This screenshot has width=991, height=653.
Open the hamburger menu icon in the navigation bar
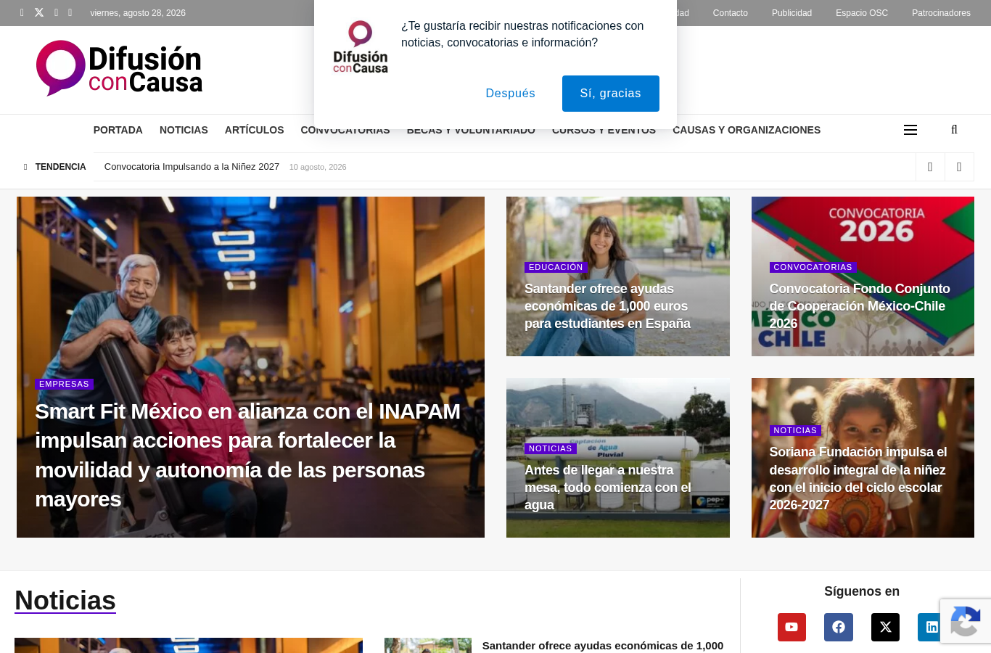[910, 130]
